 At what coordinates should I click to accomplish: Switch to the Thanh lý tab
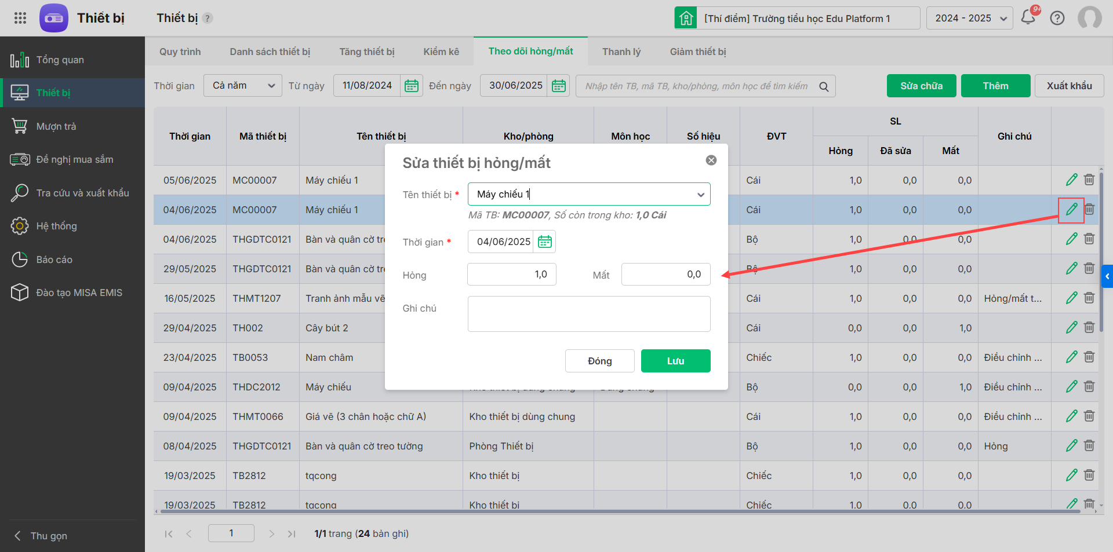tap(621, 52)
